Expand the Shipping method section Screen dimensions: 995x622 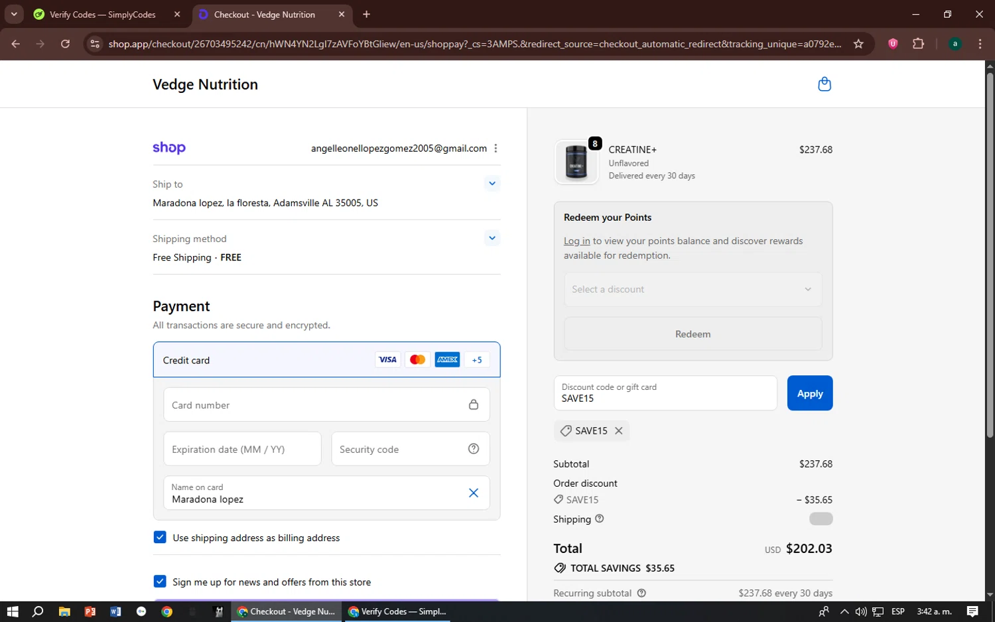(x=492, y=238)
